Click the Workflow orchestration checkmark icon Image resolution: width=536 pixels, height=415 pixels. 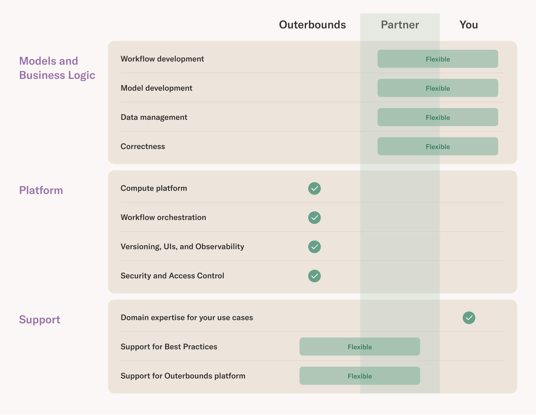314,217
